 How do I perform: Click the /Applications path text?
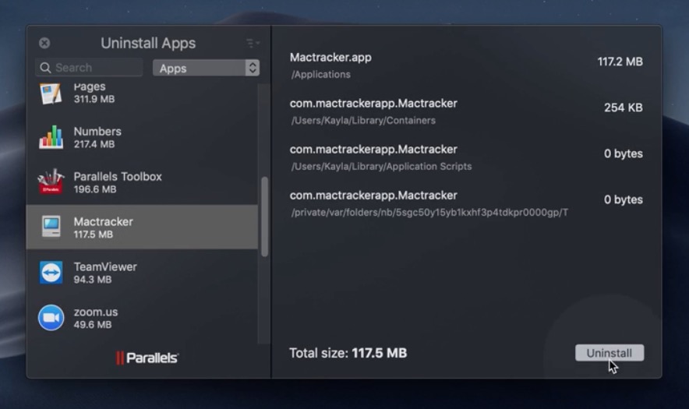pyautogui.click(x=321, y=75)
